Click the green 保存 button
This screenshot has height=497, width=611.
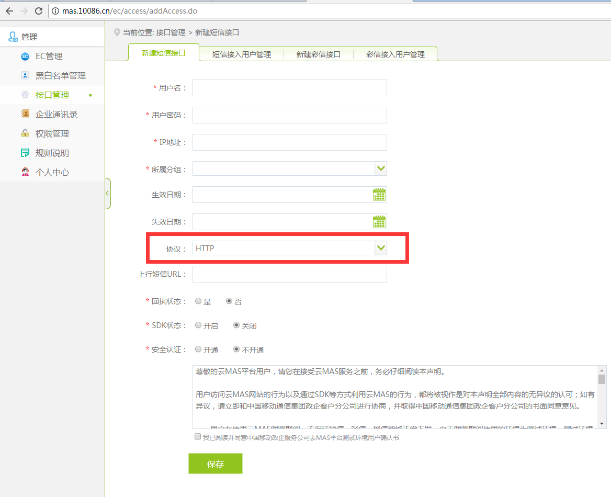pos(215,464)
